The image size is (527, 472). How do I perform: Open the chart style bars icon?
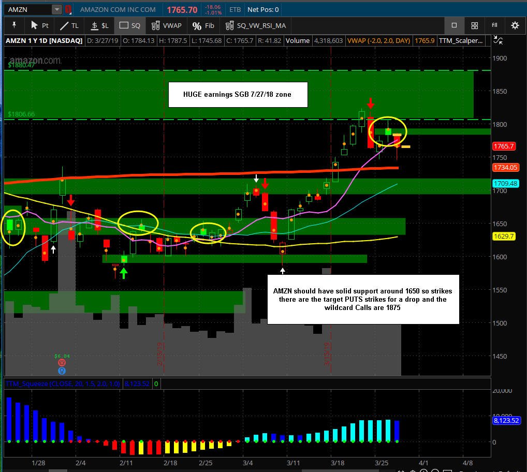[x=495, y=25]
